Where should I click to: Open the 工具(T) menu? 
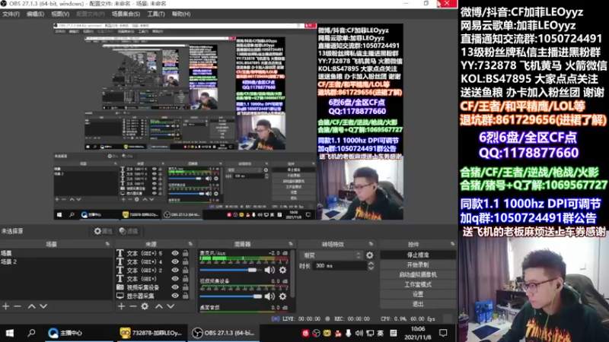click(x=156, y=14)
